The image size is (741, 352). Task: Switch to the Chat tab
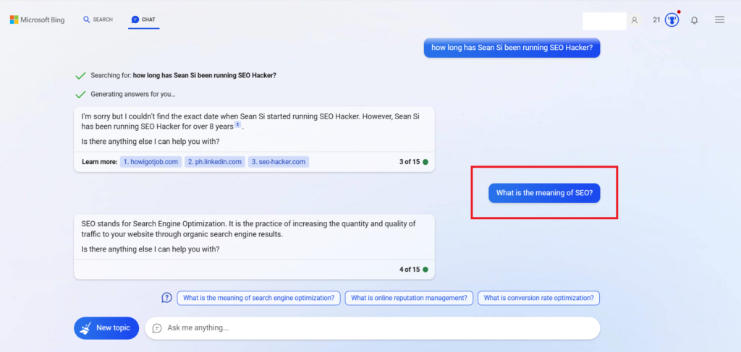(x=144, y=20)
